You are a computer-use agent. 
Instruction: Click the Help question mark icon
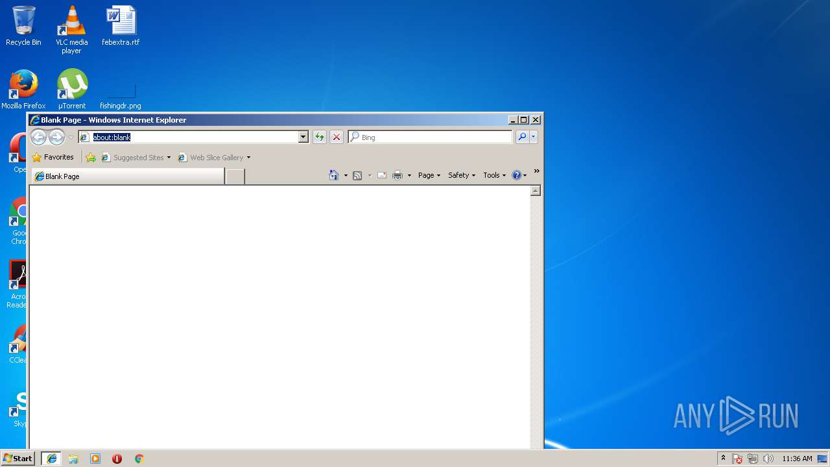coord(517,175)
